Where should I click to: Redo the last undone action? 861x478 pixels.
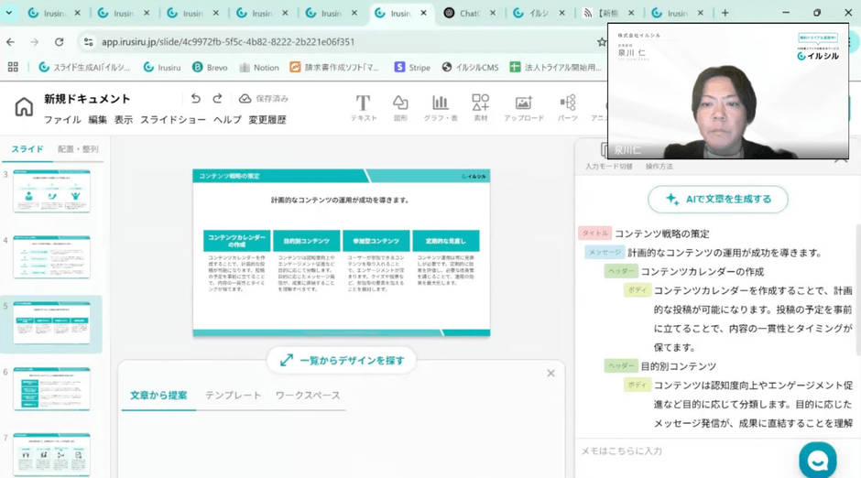point(217,99)
